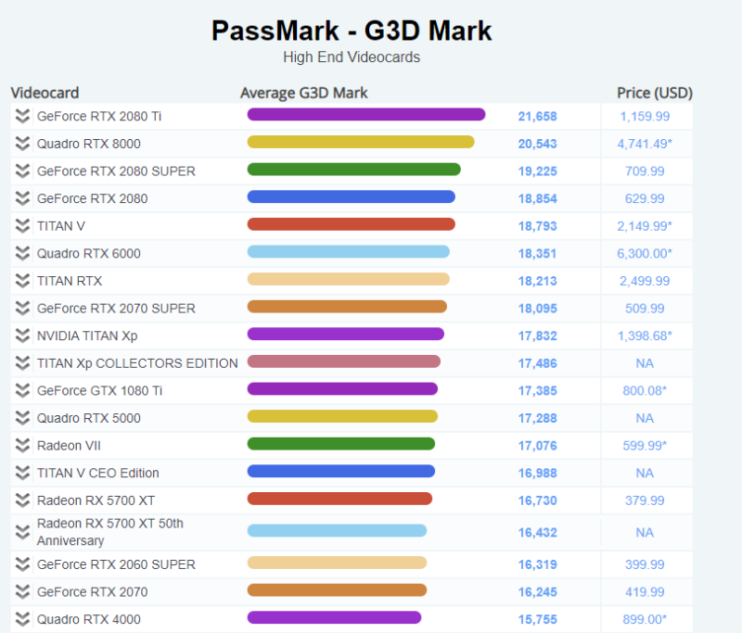Click chevron icon beside GeForce GTX 1080 Ti
This screenshot has width=742, height=633.
(22, 390)
